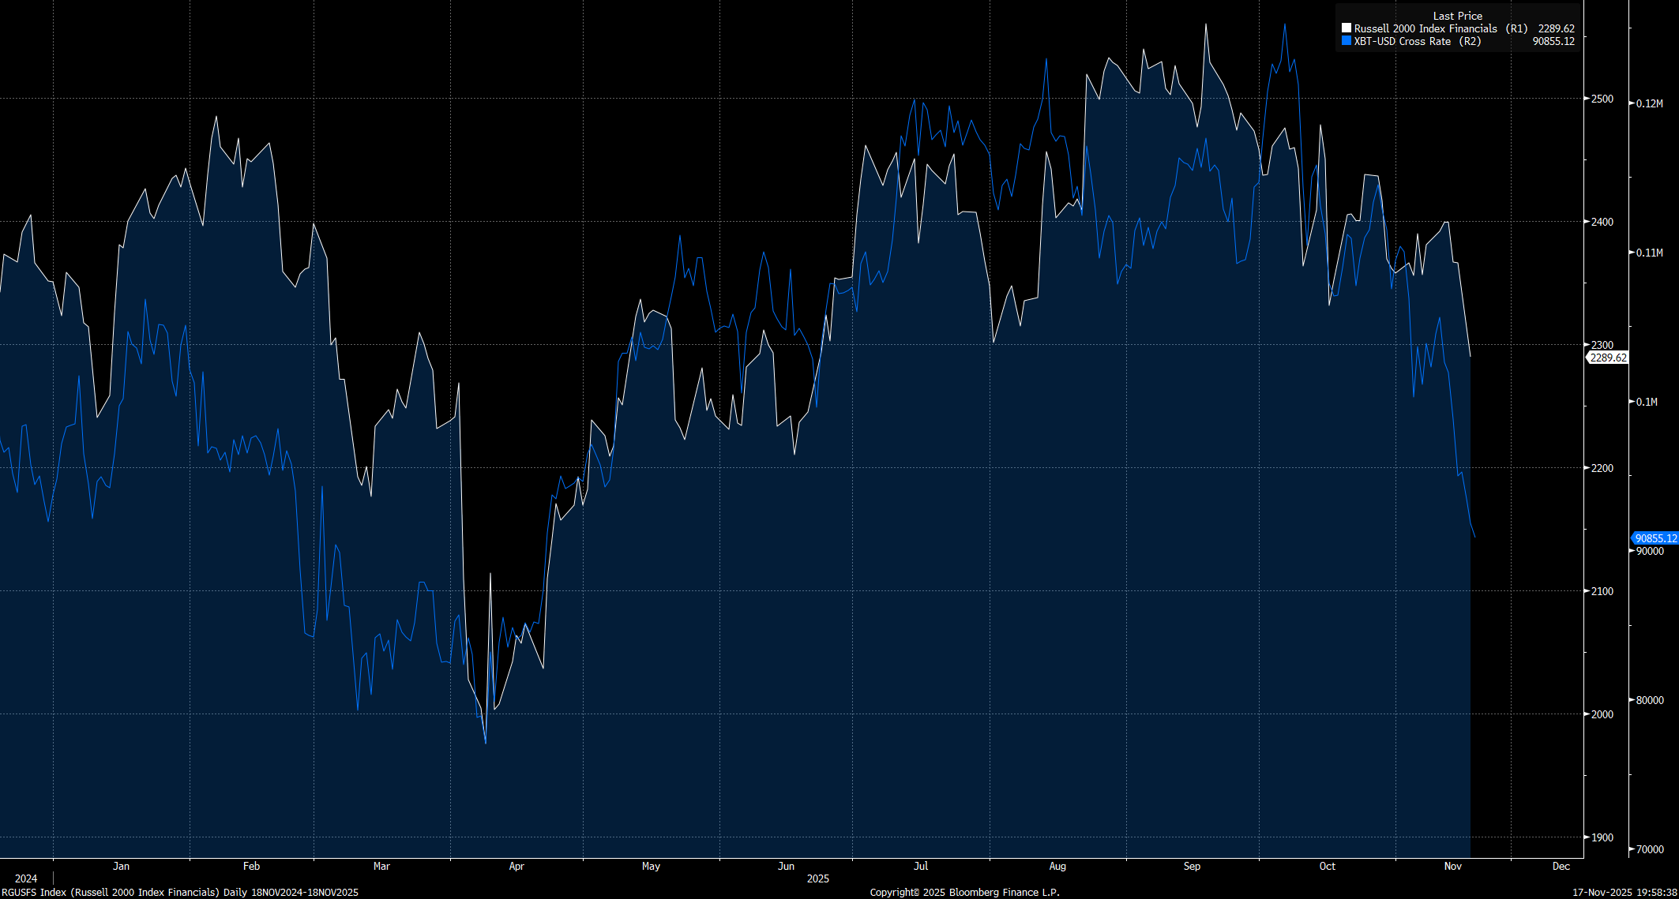
Task: Open the Nov label on the date axis
Action: click(x=1453, y=865)
